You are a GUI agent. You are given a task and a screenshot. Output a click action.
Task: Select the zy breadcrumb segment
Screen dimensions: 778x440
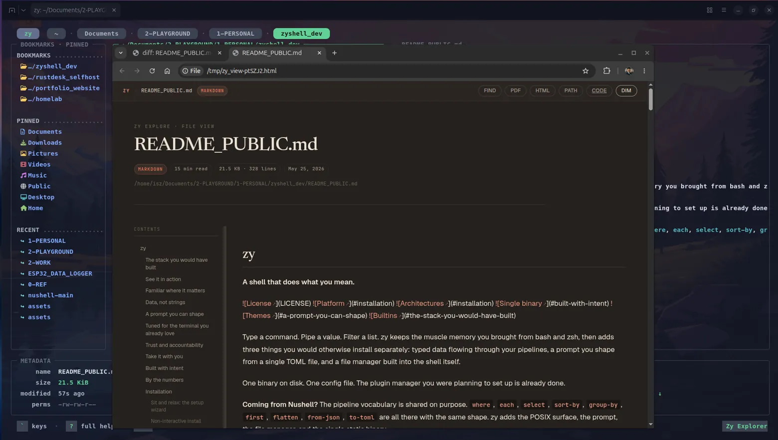pos(28,33)
